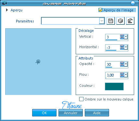Viewport: 139px width, 121px height.
Task: Expand the Aperçu disclosure triangle
Action: 7,10
